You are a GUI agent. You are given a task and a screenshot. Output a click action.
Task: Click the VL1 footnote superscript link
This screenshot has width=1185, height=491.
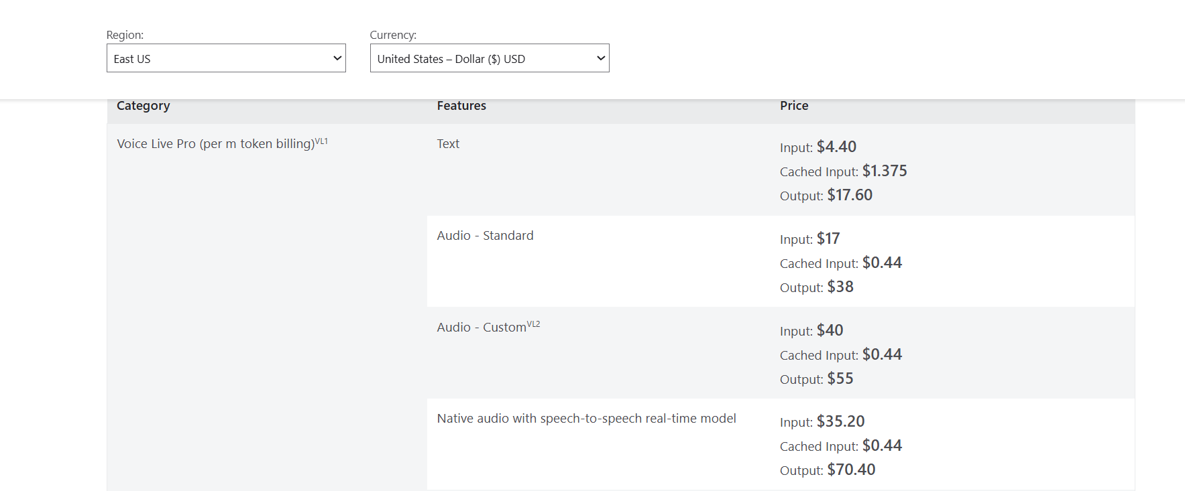[321, 141]
